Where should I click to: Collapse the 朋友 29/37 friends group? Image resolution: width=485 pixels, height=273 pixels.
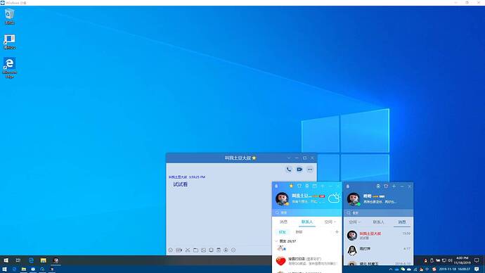click(285, 241)
